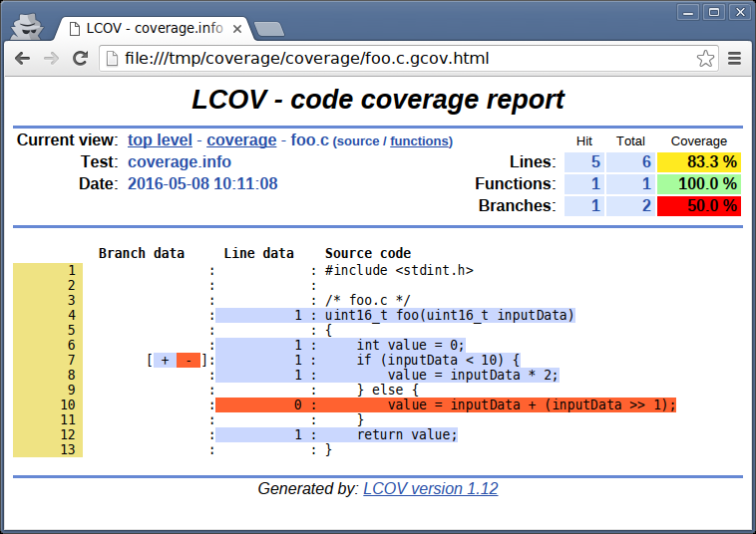
Task: Click the incognito spy icon
Action: 27,27
